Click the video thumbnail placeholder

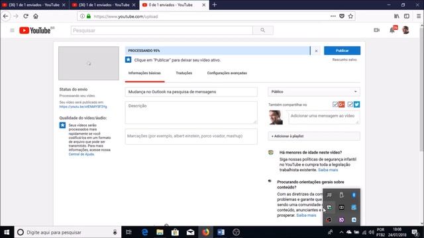coord(89,63)
